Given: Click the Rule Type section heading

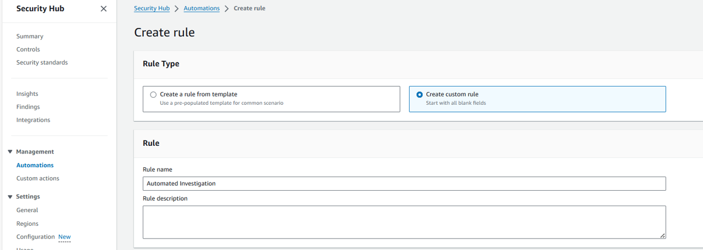Looking at the screenshot, I should (161, 64).
